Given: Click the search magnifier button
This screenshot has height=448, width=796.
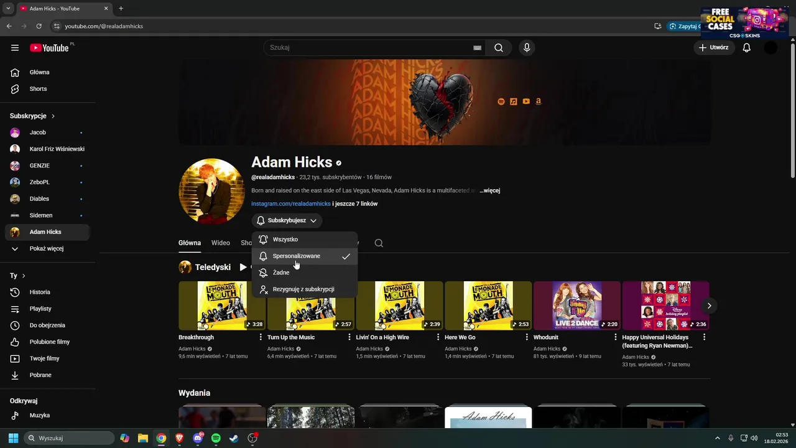Looking at the screenshot, I should [x=499, y=48].
